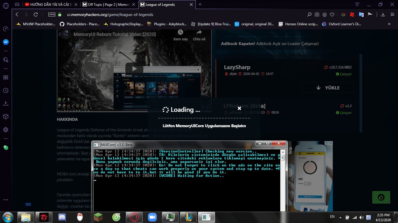Toggle the VPN badge in address bar
Image resolution: width=398 pixels, height=223 pixels.
(52, 15)
